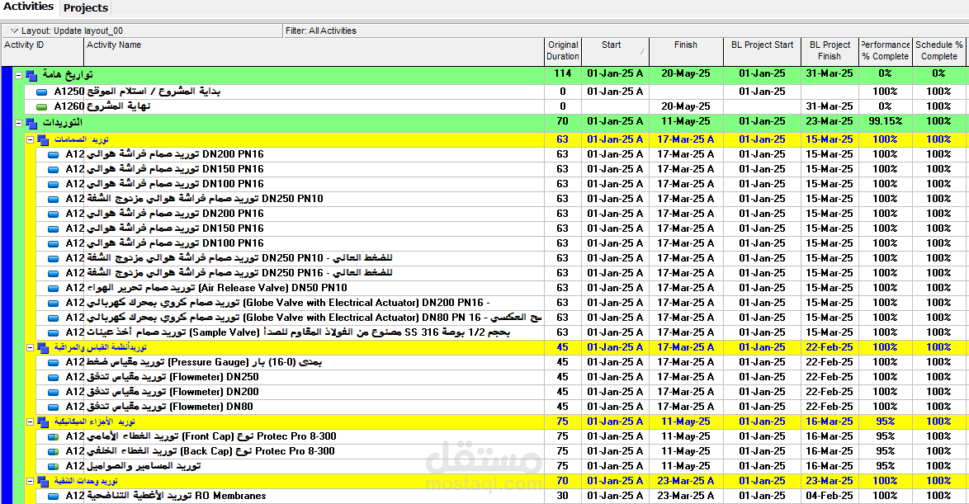This screenshot has width=969, height=504.
Task: Select the Air Release Valve DN50 PN10 activity name
Action: [x=217, y=288]
